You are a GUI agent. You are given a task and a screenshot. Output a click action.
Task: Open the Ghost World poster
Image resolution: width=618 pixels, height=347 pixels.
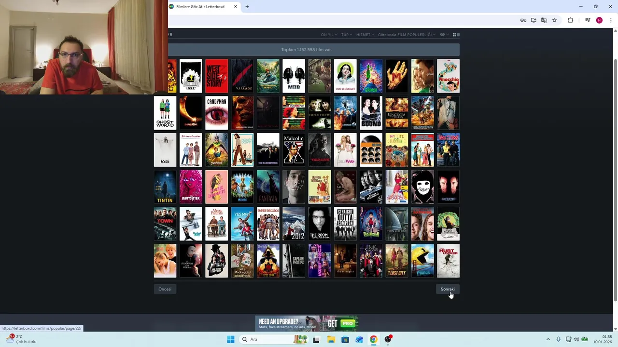pyautogui.click(x=165, y=113)
